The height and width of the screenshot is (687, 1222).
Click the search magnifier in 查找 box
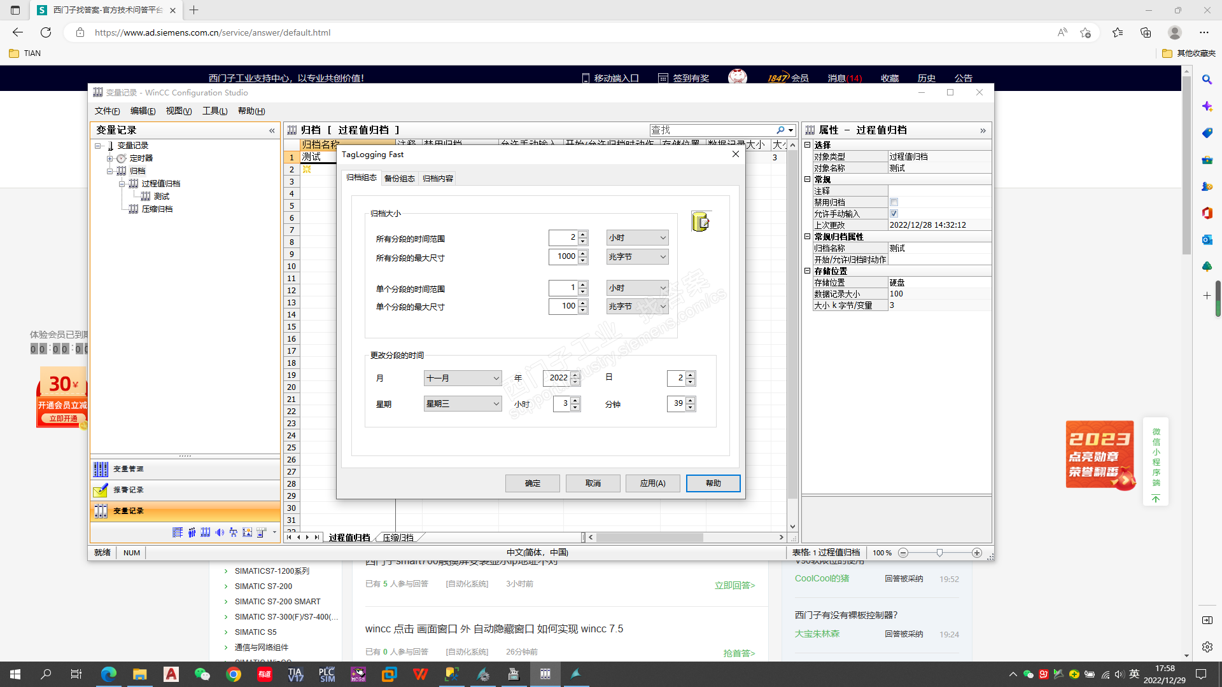point(780,130)
